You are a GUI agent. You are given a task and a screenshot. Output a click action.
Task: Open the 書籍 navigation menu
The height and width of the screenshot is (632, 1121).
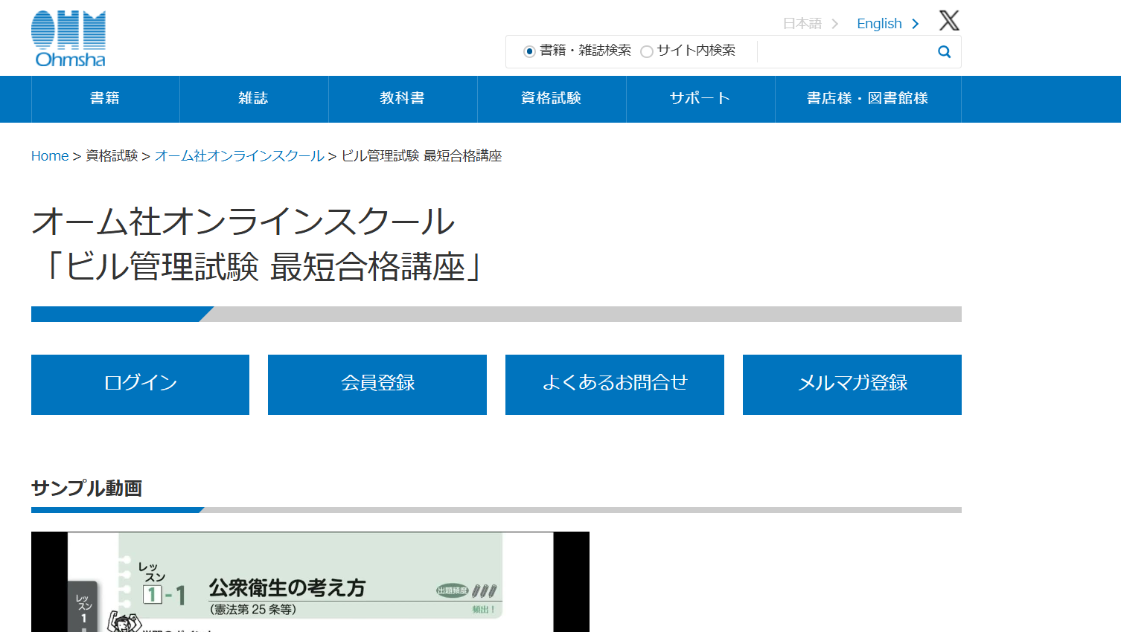105,99
